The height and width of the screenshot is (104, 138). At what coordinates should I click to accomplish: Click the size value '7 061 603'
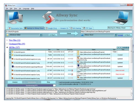coord(49,67)
